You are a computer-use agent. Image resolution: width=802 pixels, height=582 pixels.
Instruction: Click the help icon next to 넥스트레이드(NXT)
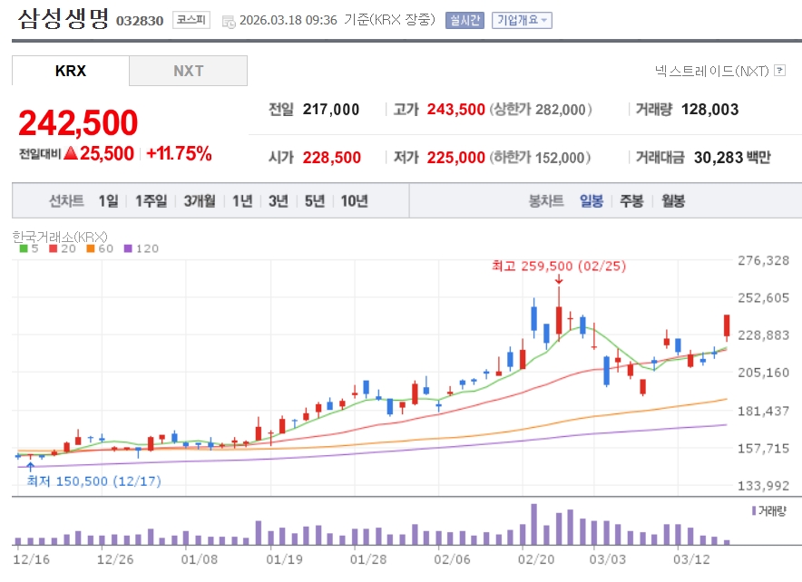coord(780,70)
